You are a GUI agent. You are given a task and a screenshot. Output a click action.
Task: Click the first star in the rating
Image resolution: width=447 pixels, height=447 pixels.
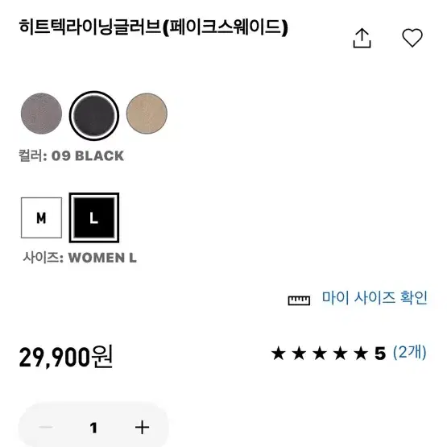point(278,354)
